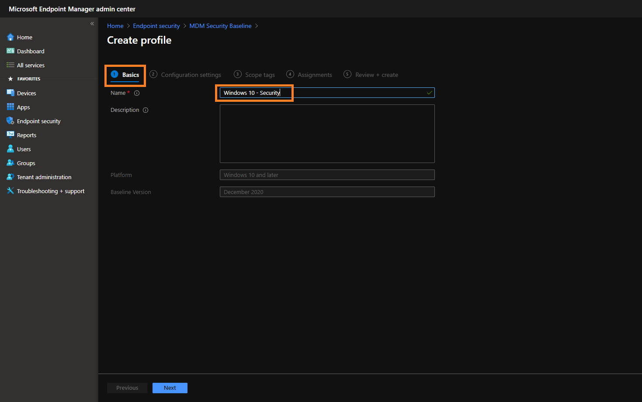Click the green validation checkmark in Name
The height and width of the screenshot is (402, 642).
tap(430, 93)
